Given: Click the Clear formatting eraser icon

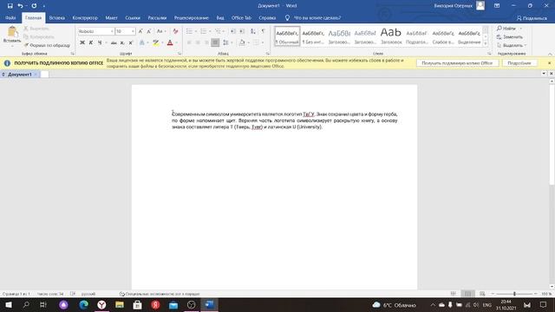Looking at the screenshot, I should point(175,31).
